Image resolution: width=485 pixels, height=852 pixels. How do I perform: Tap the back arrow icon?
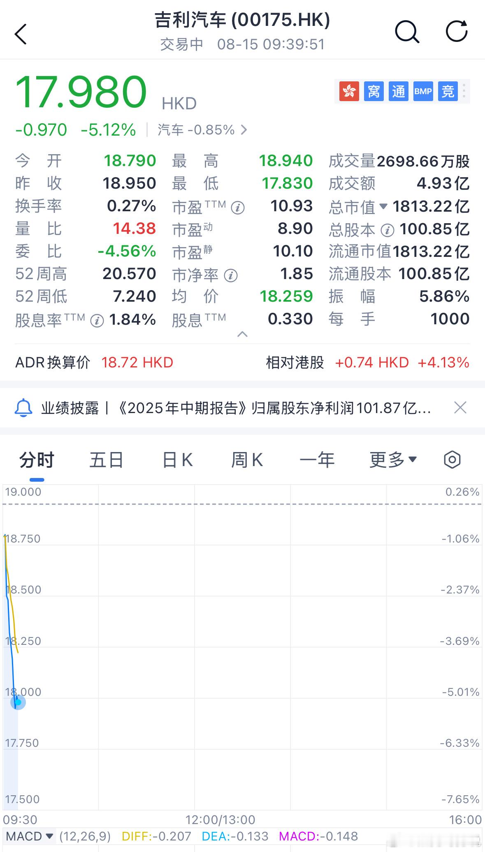(21, 34)
